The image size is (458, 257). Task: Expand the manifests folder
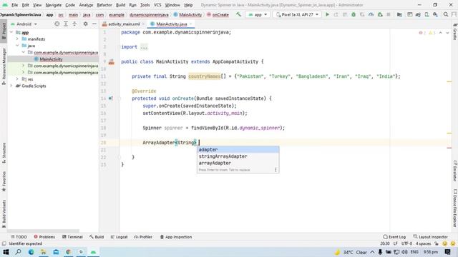(17, 39)
